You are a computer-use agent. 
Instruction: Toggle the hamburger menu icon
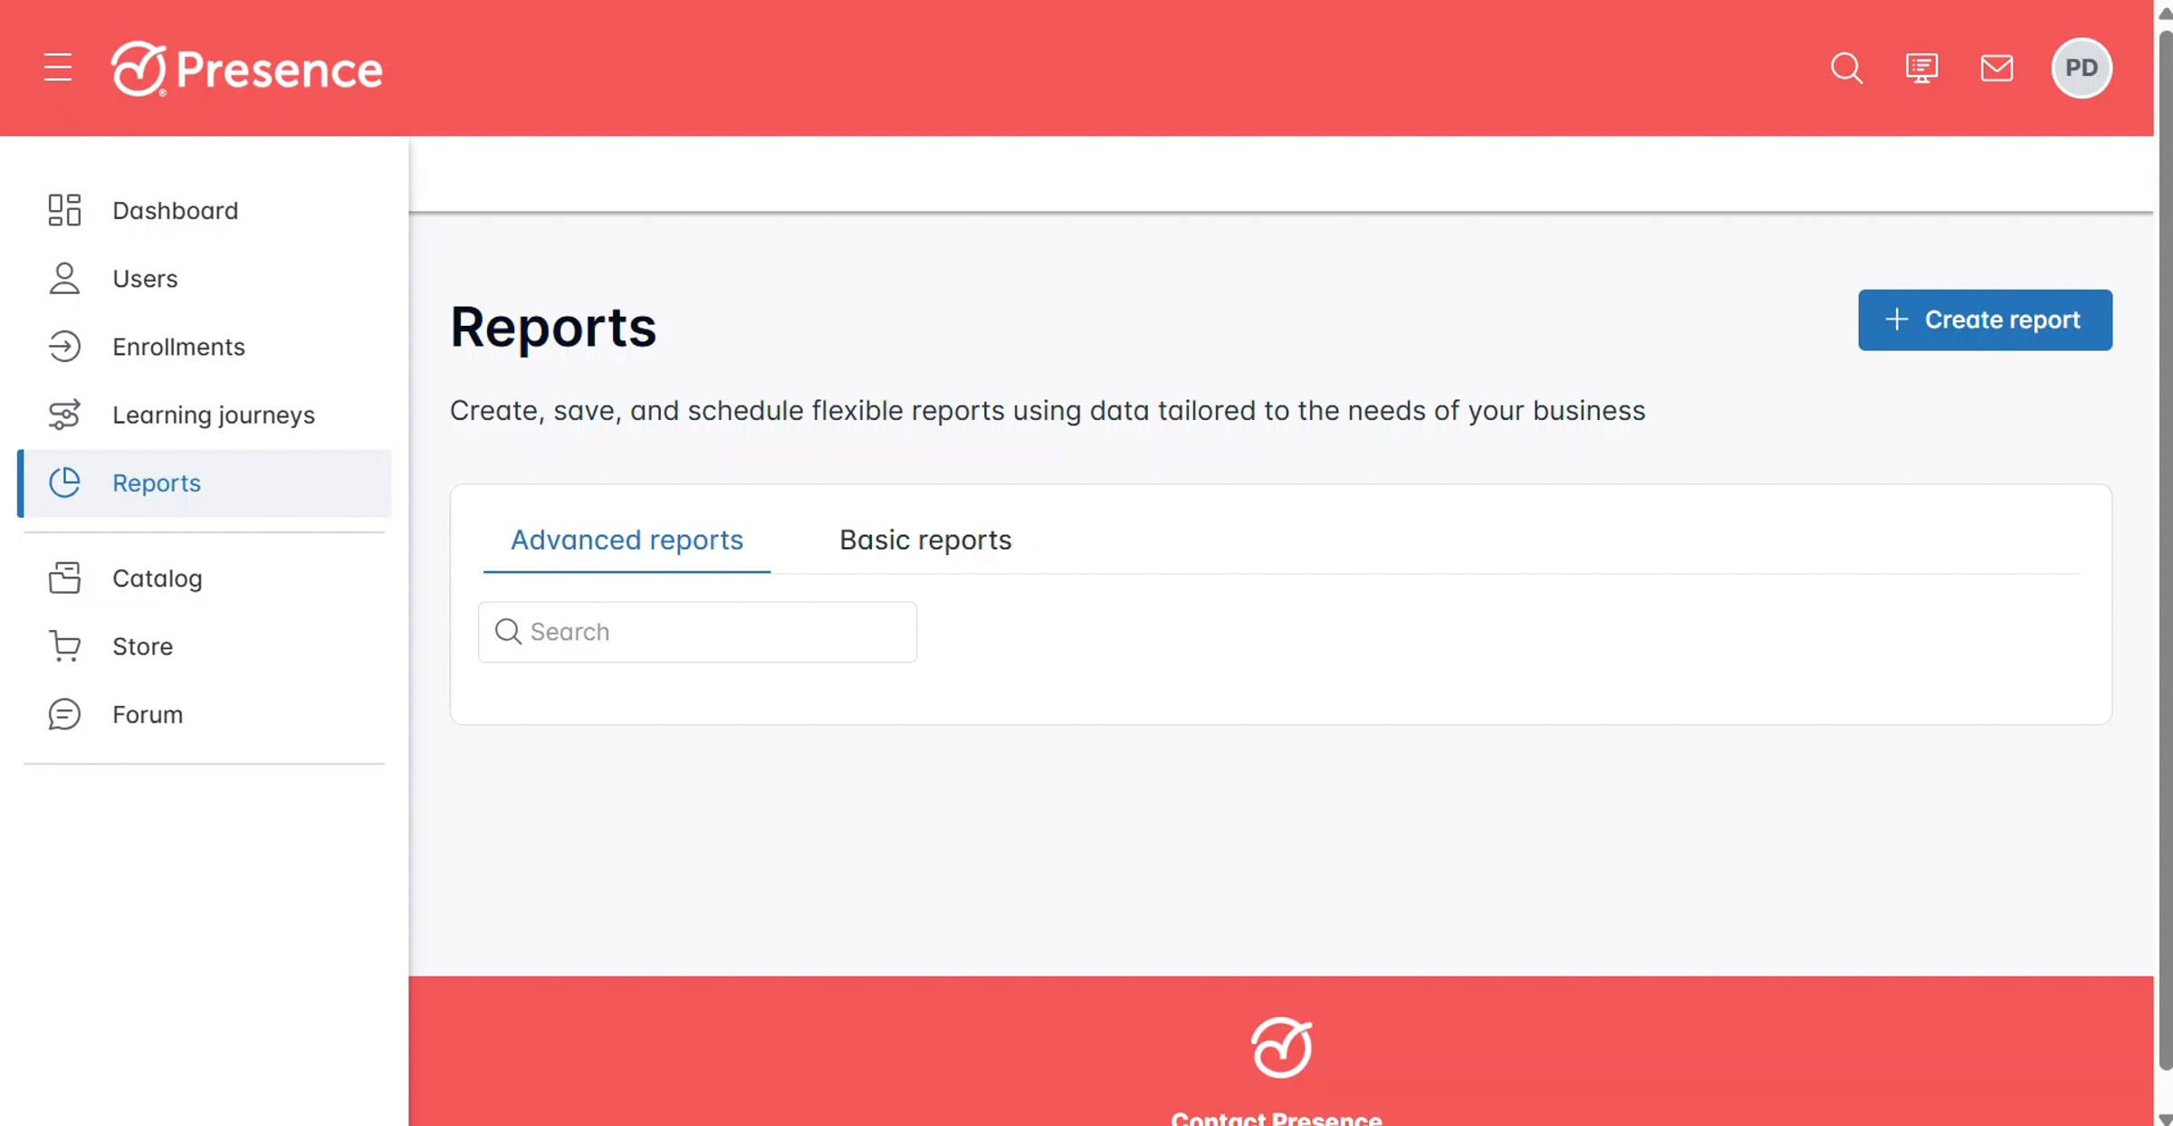(x=58, y=68)
